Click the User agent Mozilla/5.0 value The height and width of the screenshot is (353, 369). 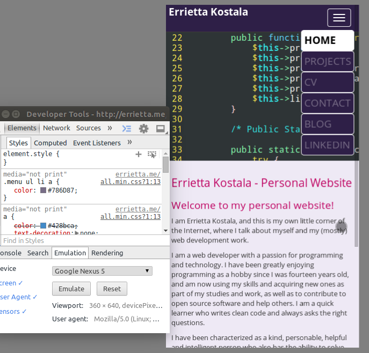coord(127,319)
